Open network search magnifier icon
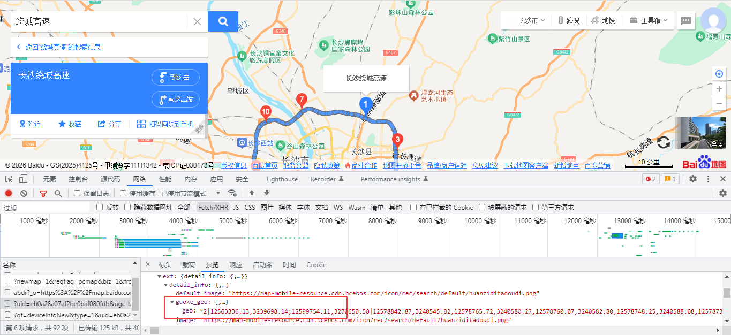731x335 pixels. (x=58, y=193)
